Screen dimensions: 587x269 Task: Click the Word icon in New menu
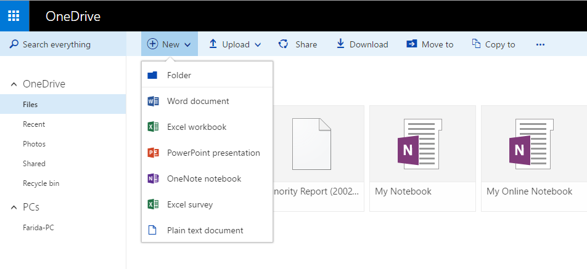click(153, 101)
